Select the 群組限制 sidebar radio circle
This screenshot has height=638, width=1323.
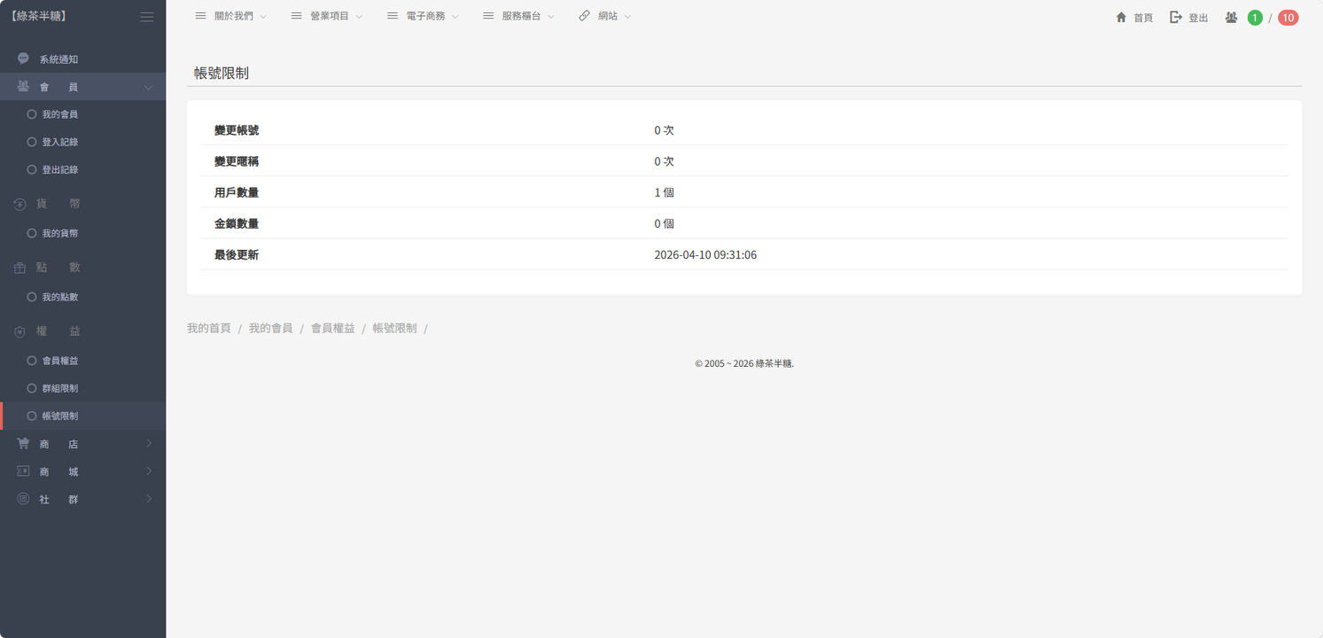point(32,388)
